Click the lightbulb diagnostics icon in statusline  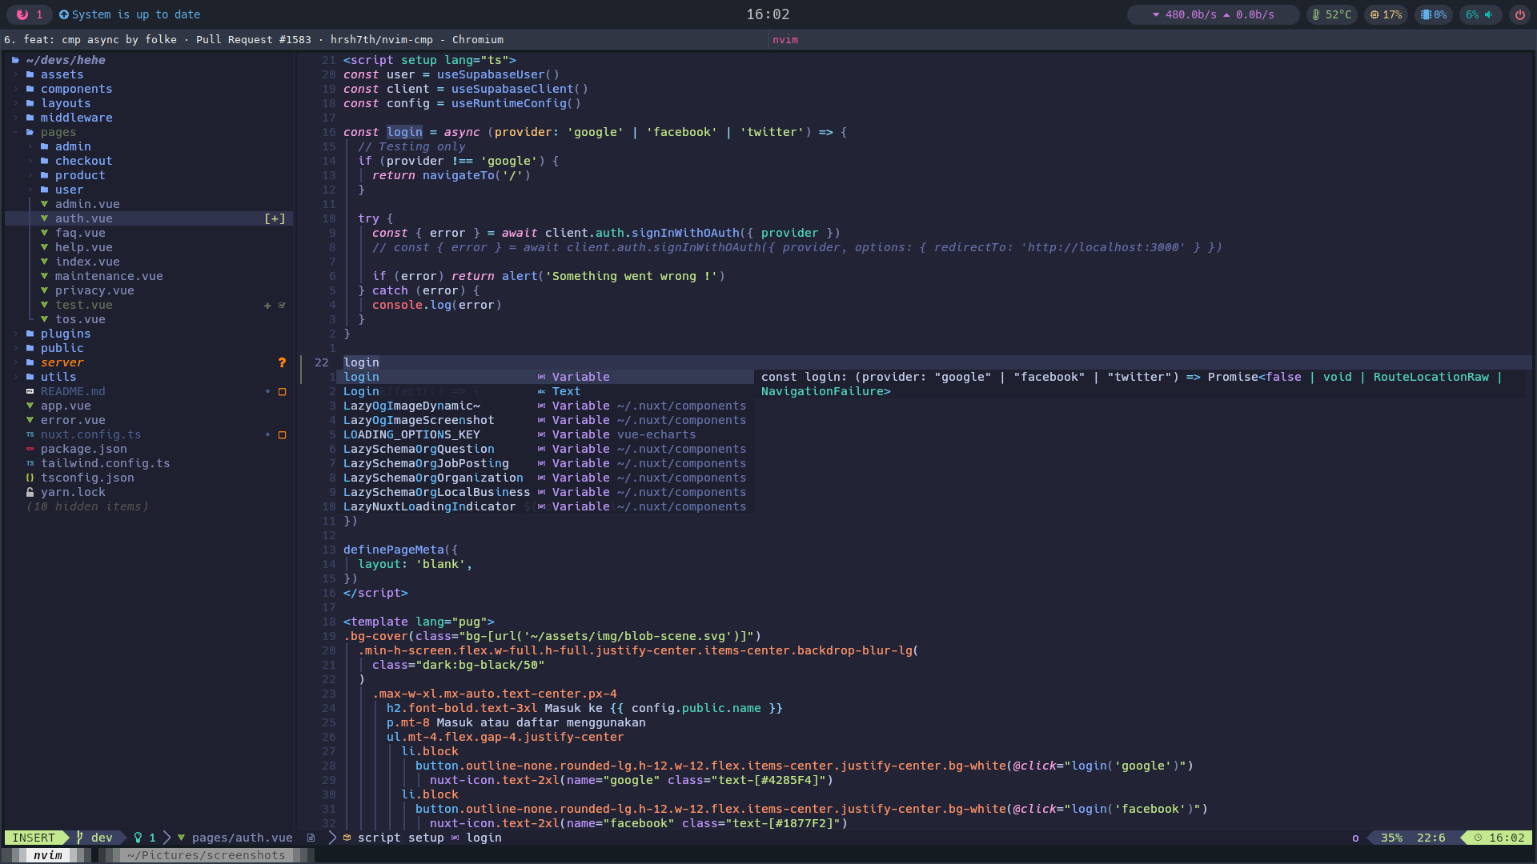138,838
